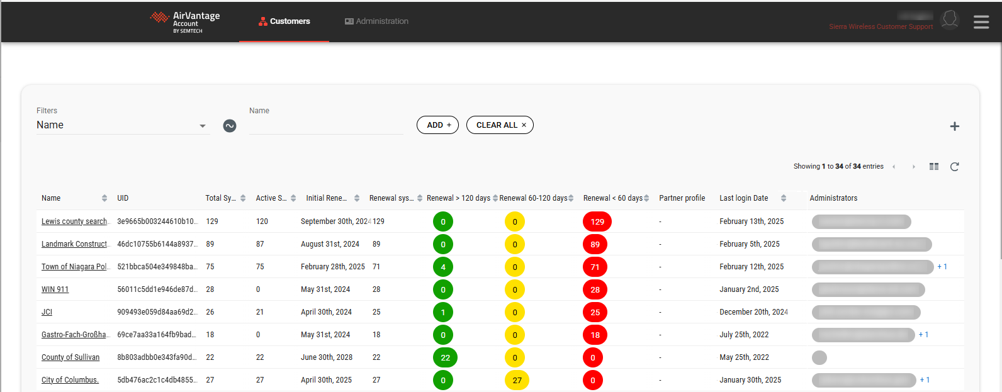Click the ADD + filter button

tap(437, 125)
